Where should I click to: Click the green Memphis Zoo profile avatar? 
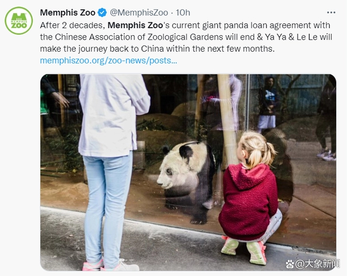(x=19, y=21)
